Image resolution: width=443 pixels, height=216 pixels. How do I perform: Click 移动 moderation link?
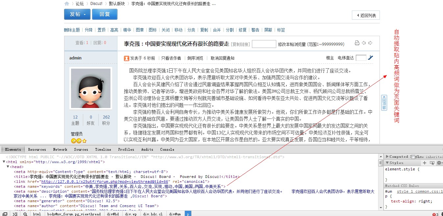179,30
